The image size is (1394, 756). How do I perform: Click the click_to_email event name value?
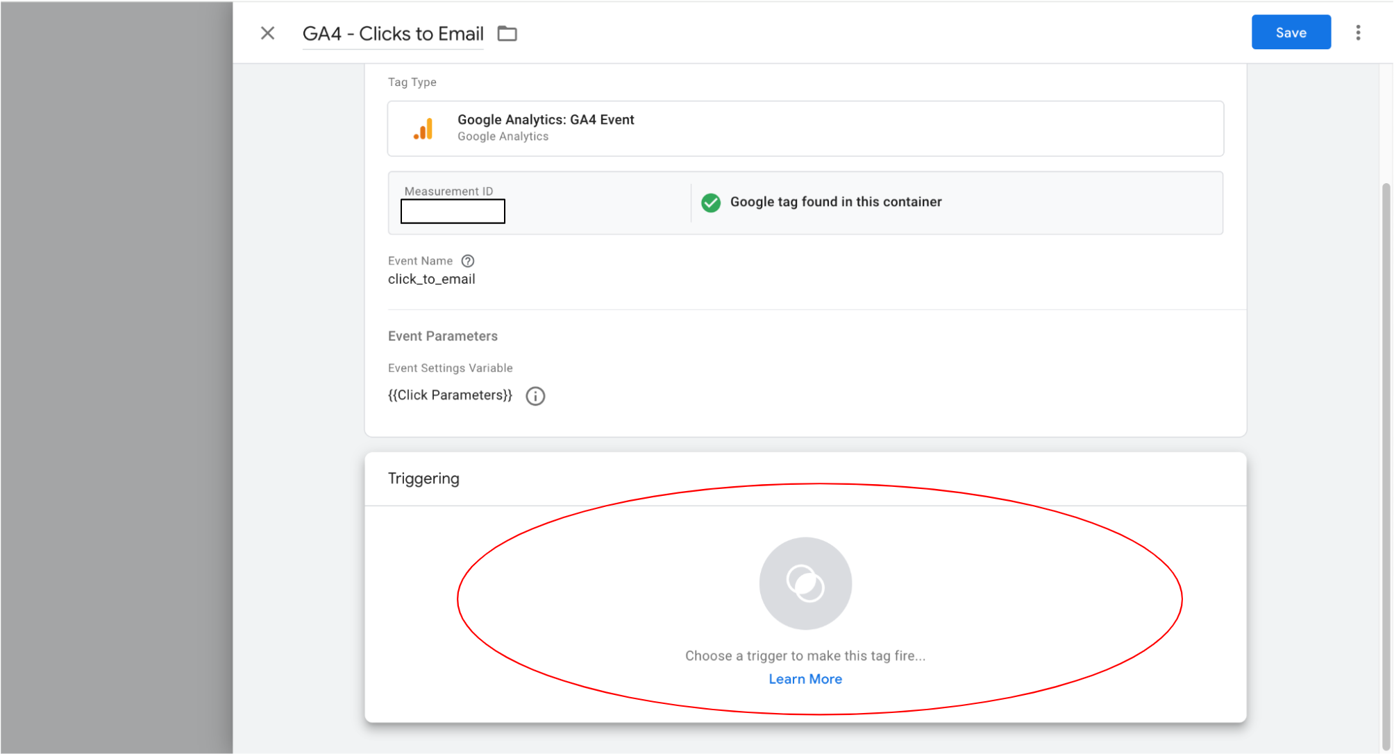point(431,280)
